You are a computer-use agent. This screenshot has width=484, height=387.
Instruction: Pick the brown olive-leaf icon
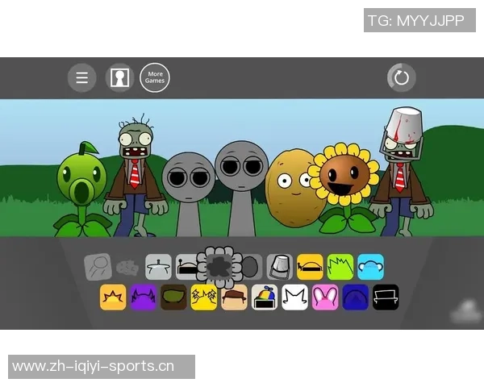tap(173, 298)
